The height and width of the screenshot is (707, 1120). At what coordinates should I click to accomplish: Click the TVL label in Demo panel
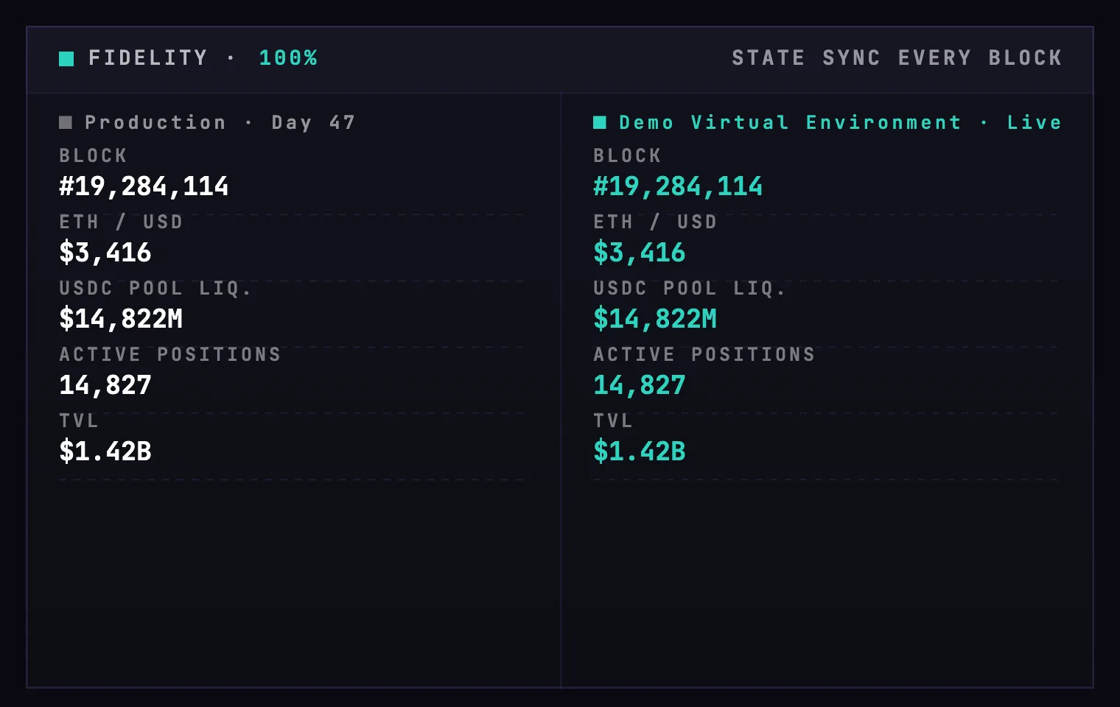tap(613, 421)
